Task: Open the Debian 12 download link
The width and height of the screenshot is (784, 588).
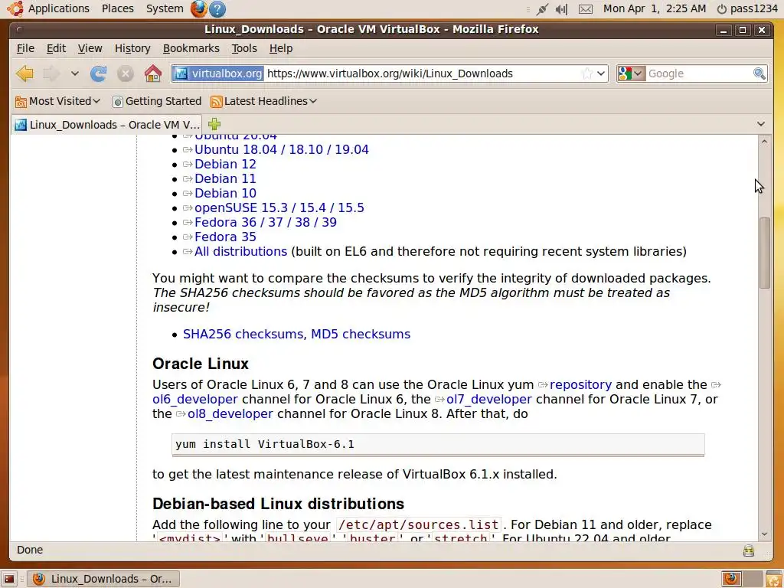Action: (225, 164)
